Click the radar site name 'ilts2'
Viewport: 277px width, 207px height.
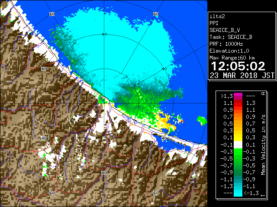(x=217, y=16)
